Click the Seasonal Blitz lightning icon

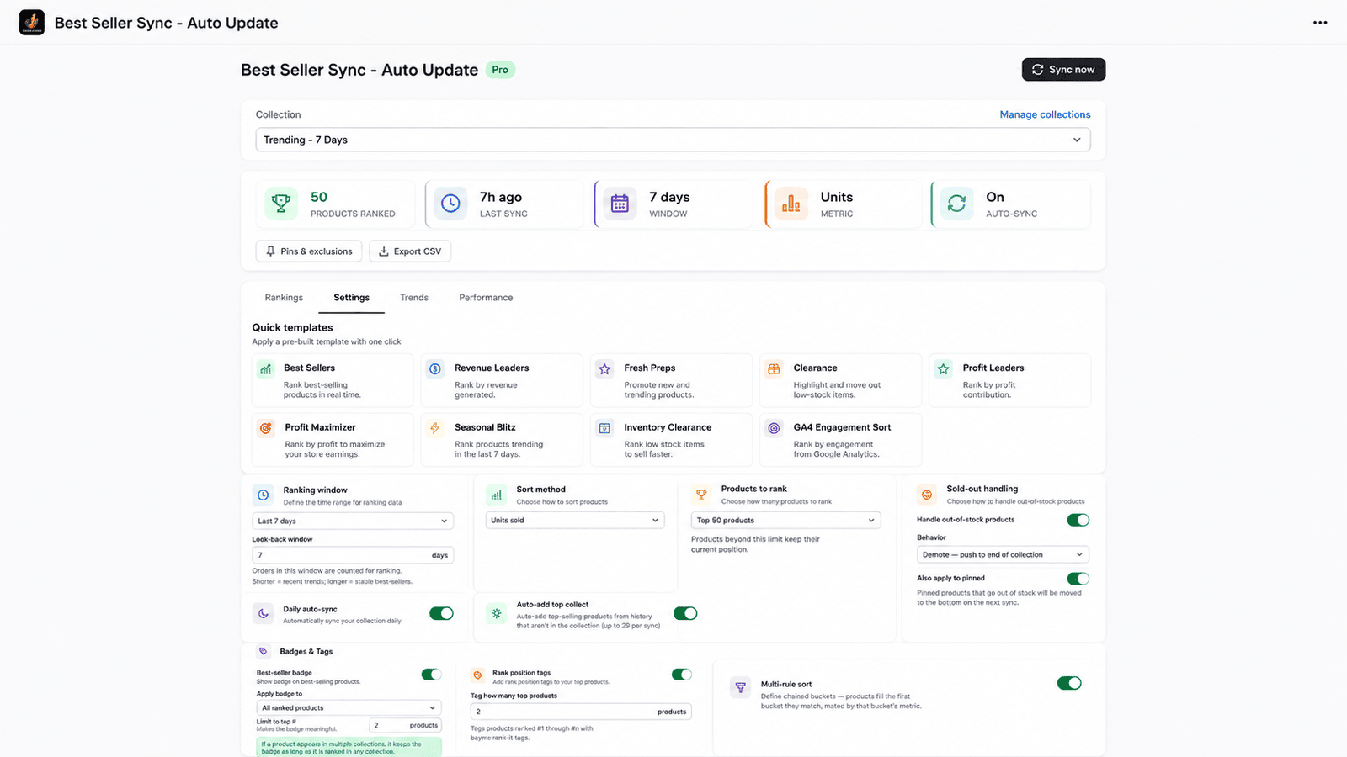coord(435,428)
